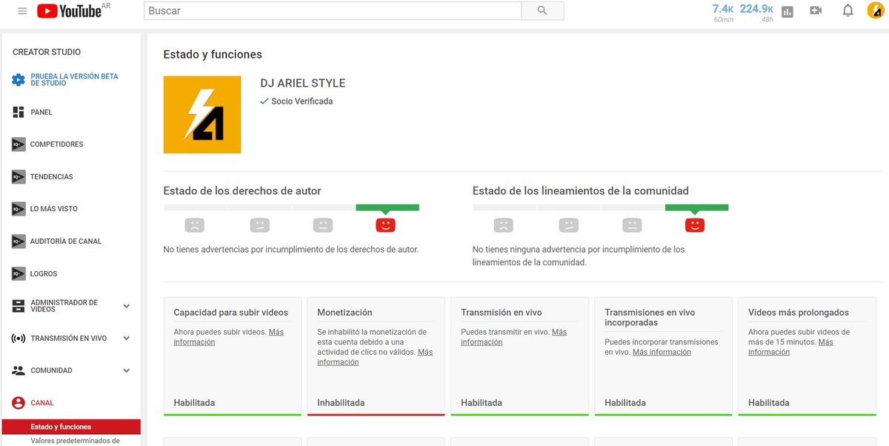Click the 224.9K 48h views counter
This screenshot has height=446, width=889.
756,12
